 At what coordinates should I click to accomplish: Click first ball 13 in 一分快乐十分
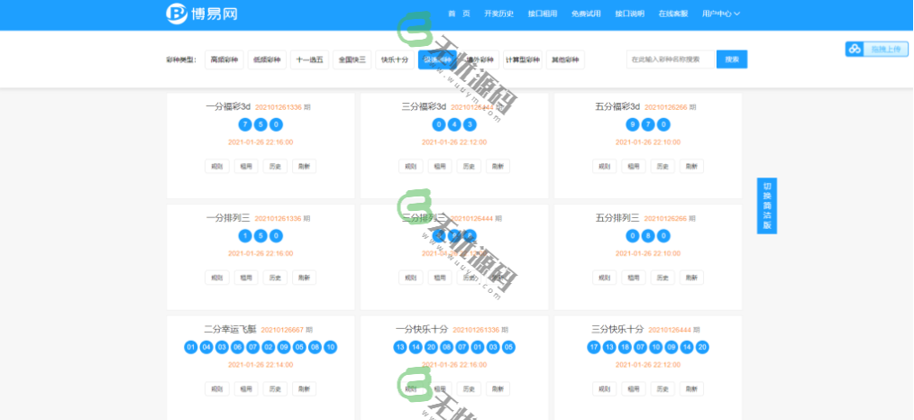[x=400, y=347]
